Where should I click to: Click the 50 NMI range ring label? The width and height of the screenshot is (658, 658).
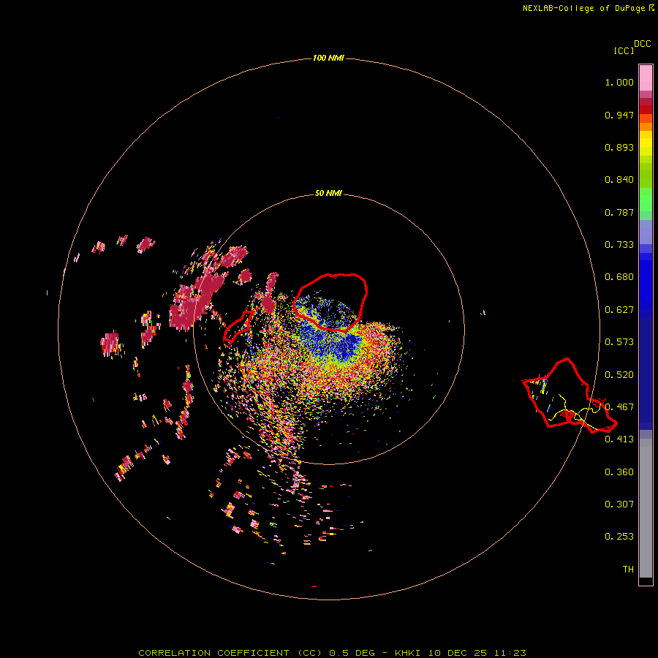pos(328,194)
